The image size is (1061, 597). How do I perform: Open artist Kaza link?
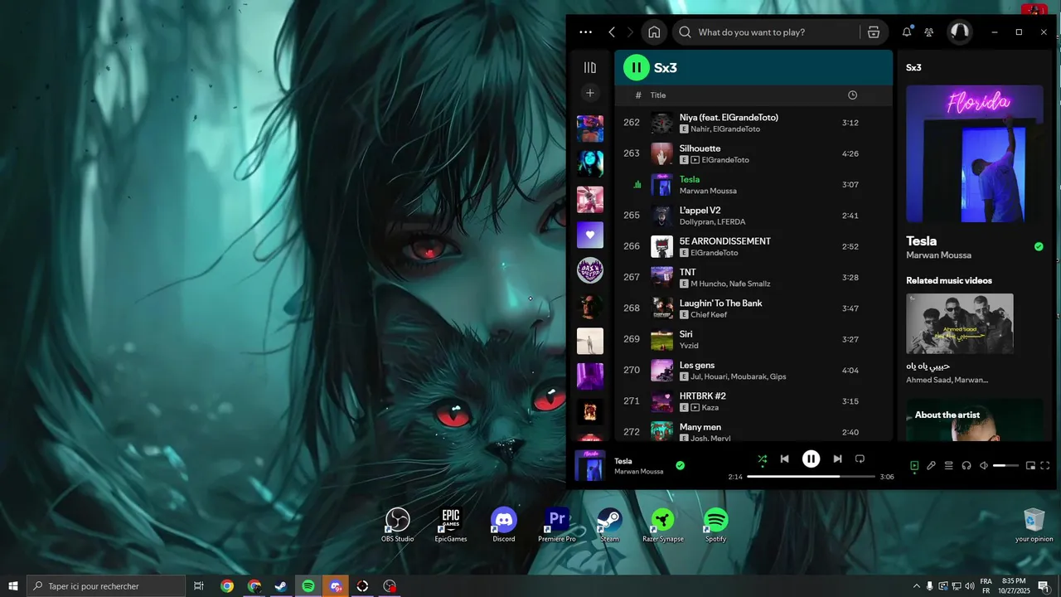coord(710,408)
